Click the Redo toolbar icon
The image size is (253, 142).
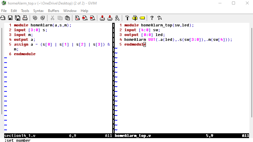coord(42,18)
